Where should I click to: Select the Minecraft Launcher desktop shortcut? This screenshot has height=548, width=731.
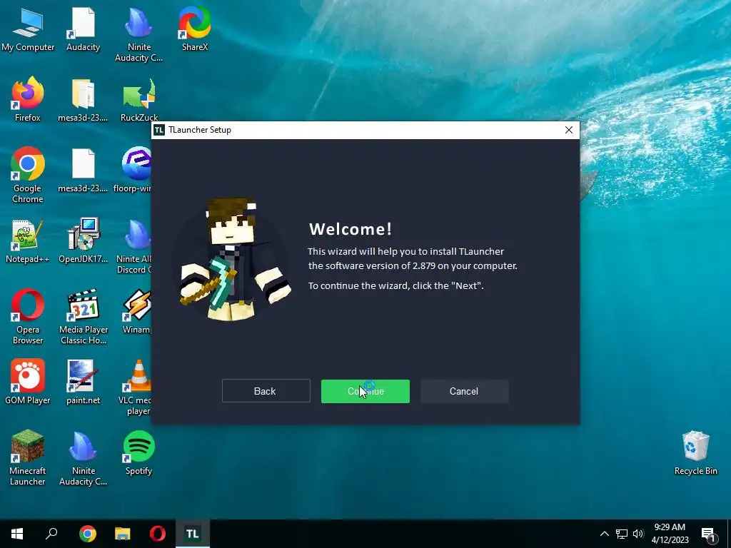coord(28,458)
